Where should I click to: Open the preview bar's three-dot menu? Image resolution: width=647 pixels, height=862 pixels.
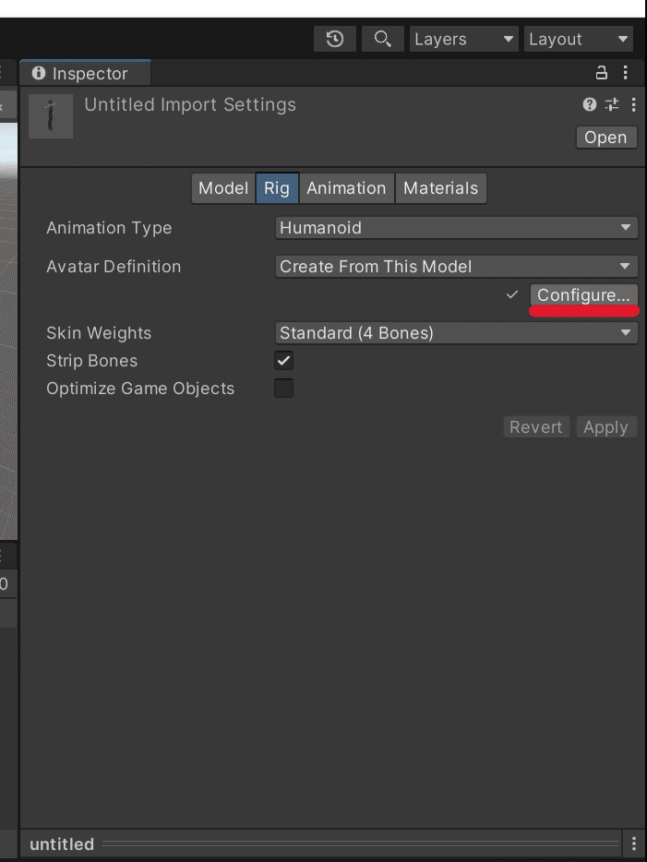pos(633,844)
